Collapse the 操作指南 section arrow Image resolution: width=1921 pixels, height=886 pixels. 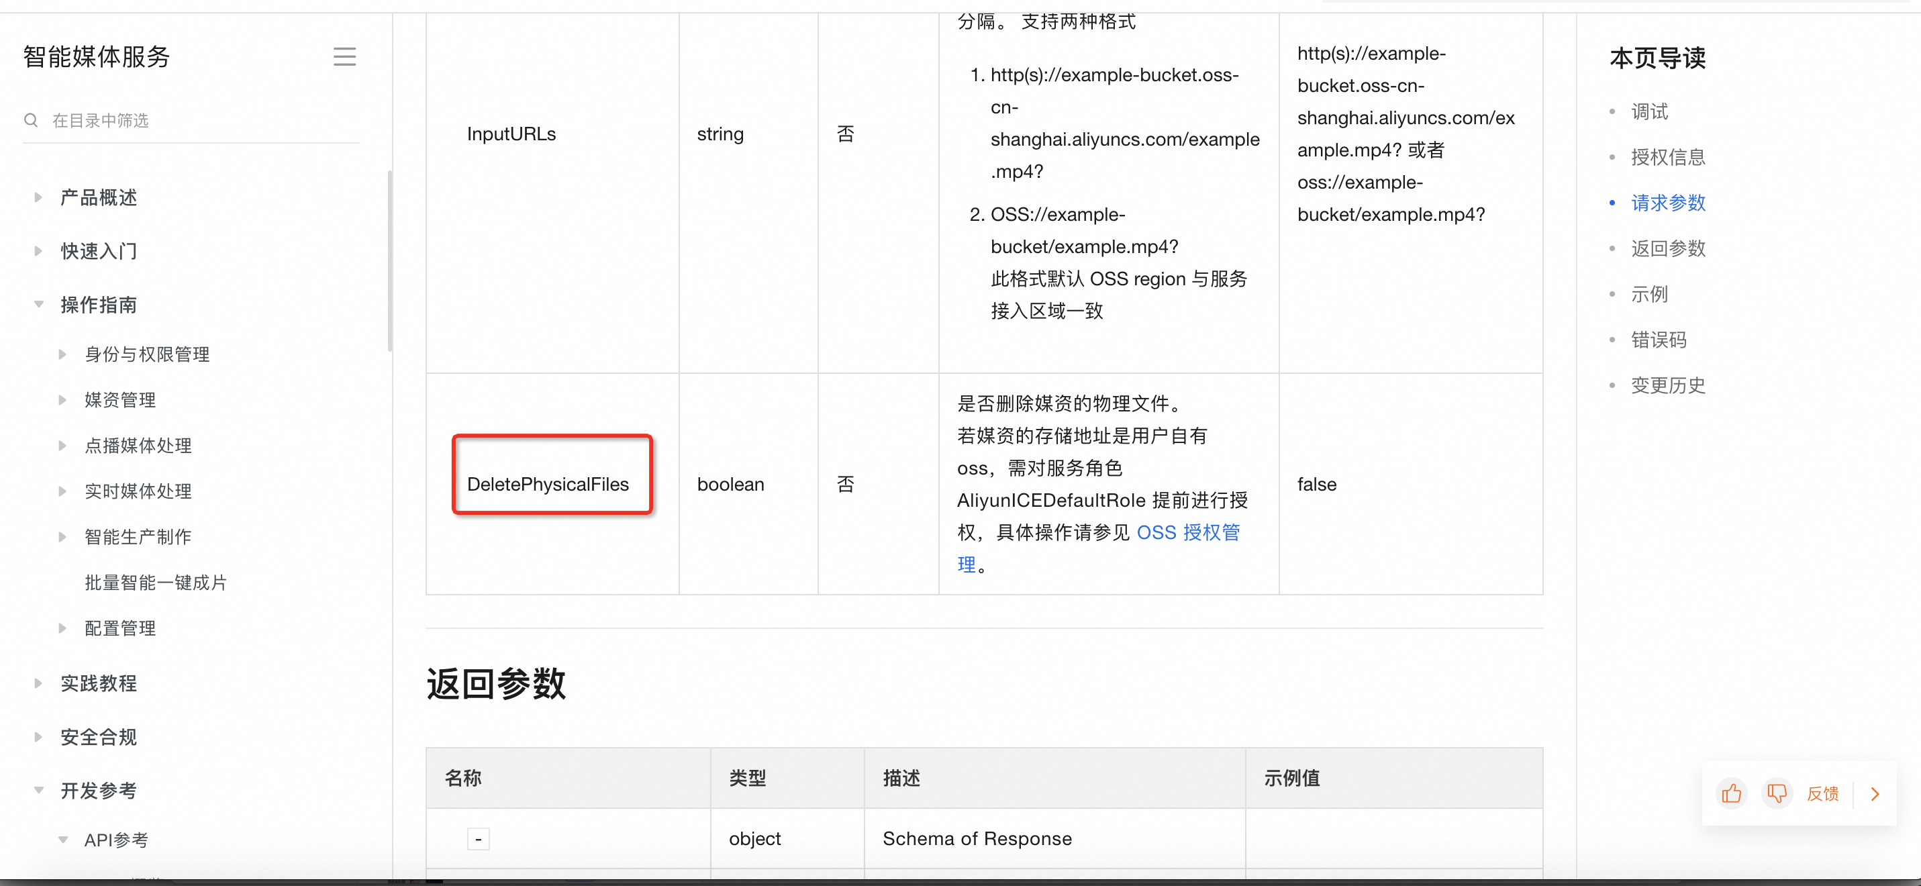(38, 304)
